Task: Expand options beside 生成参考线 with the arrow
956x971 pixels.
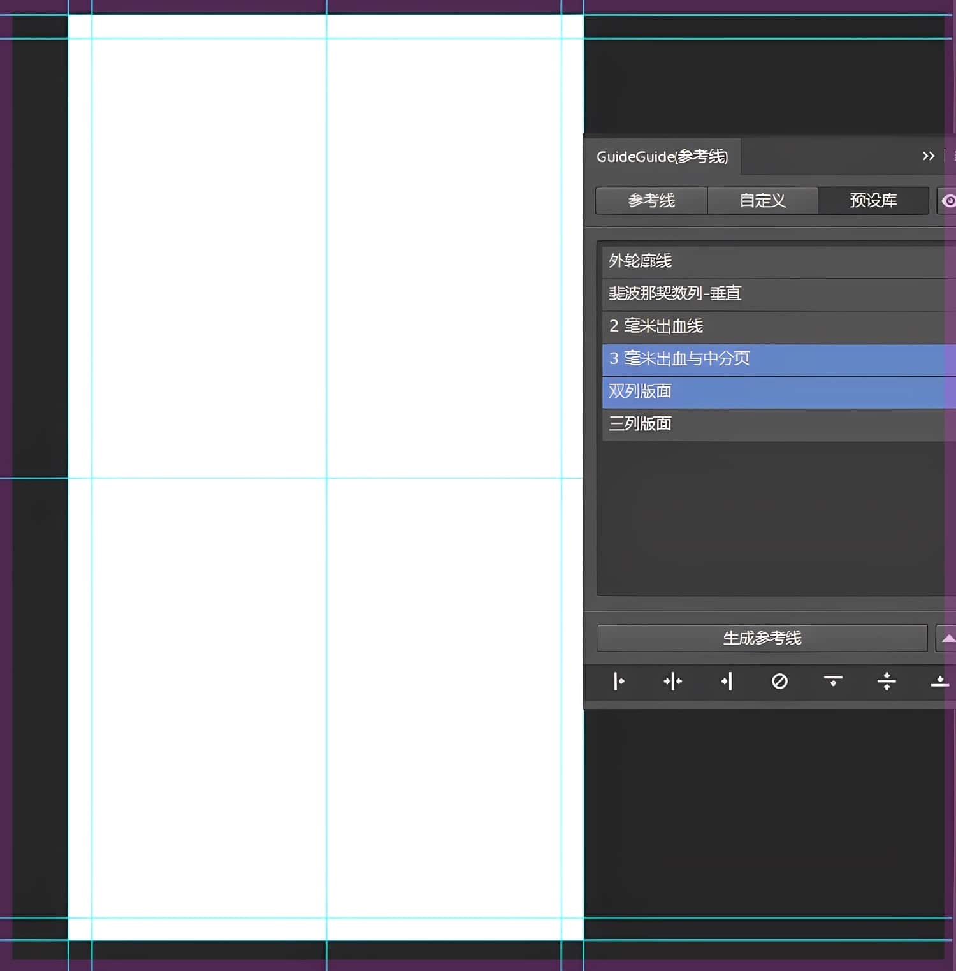Action: (x=947, y=638)
